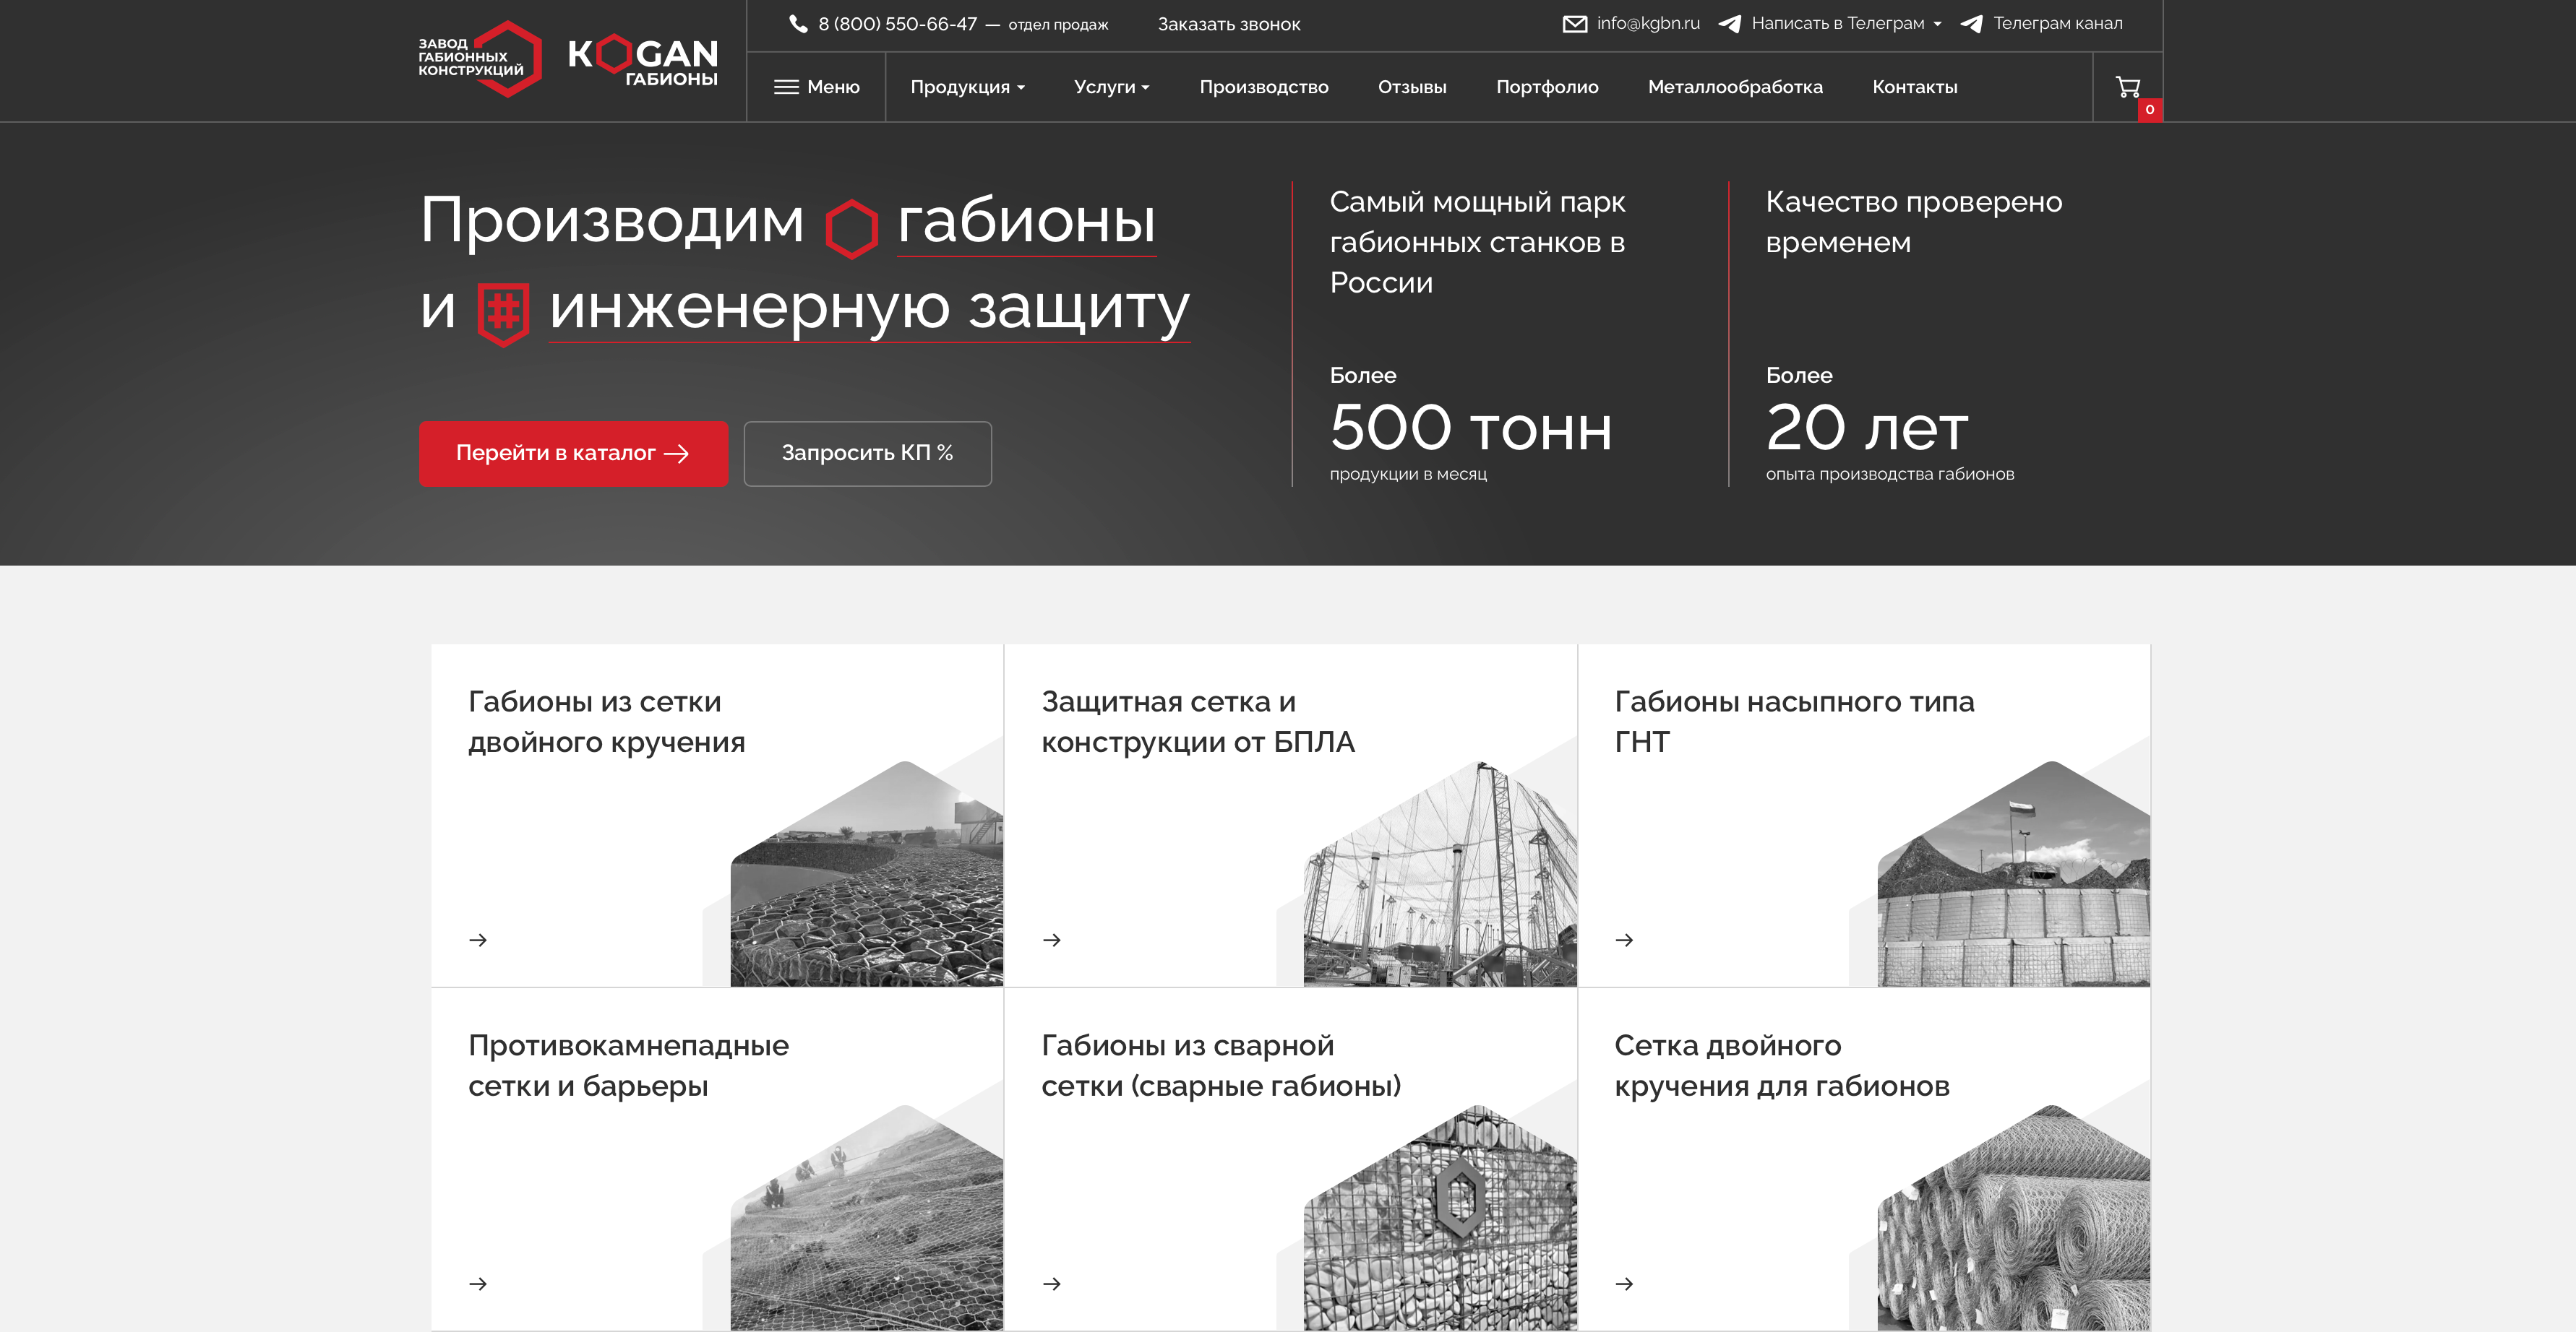
Task: Open twisted mesh gabions photo thumbnail
Action: click(x=866, y=873)
